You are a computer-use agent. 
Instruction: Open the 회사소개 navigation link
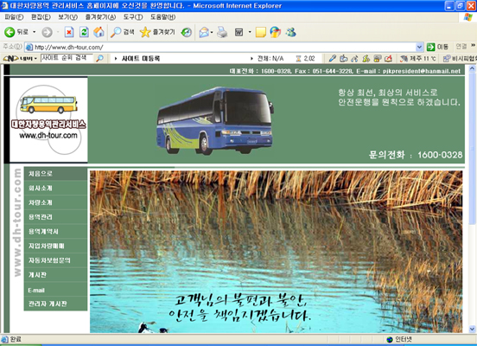pyautogui.click(x=55, y=189)
